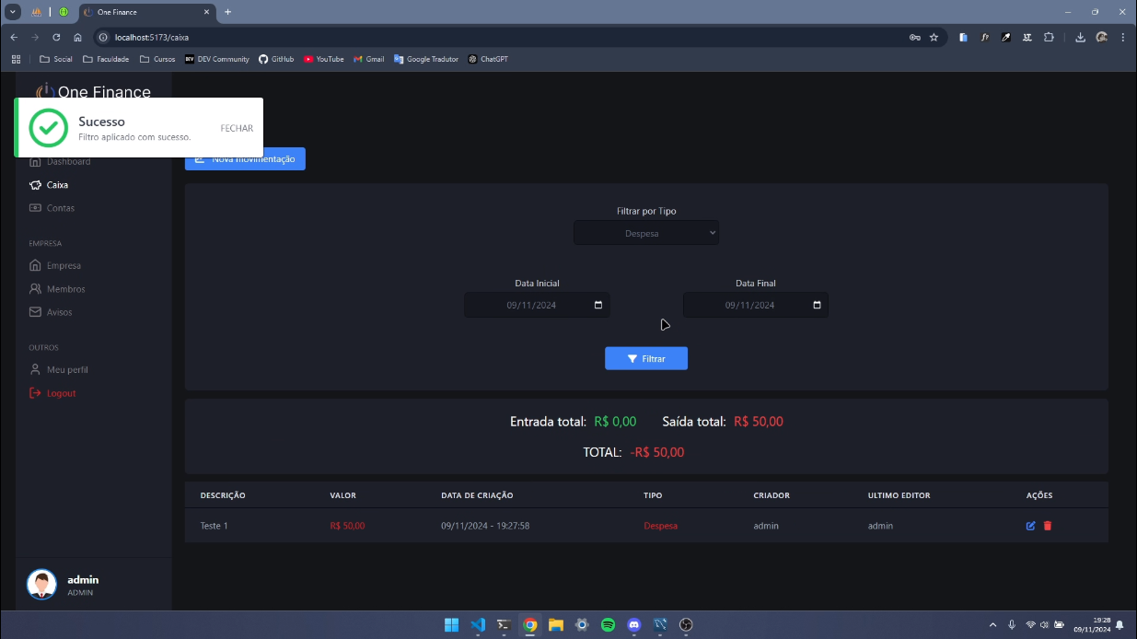The width and height of the screenshot is (1137, 639).
Task: Open the browser extensions puzzle icon
Action: [1049, 38]
